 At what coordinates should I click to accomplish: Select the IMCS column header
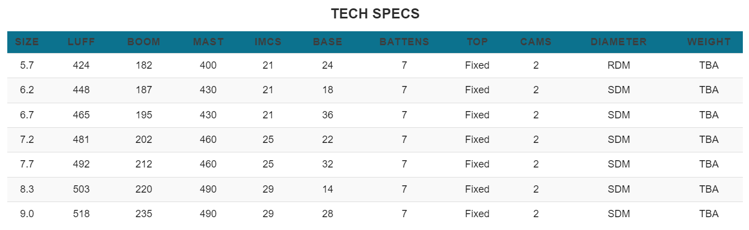[x=268, y=42]
